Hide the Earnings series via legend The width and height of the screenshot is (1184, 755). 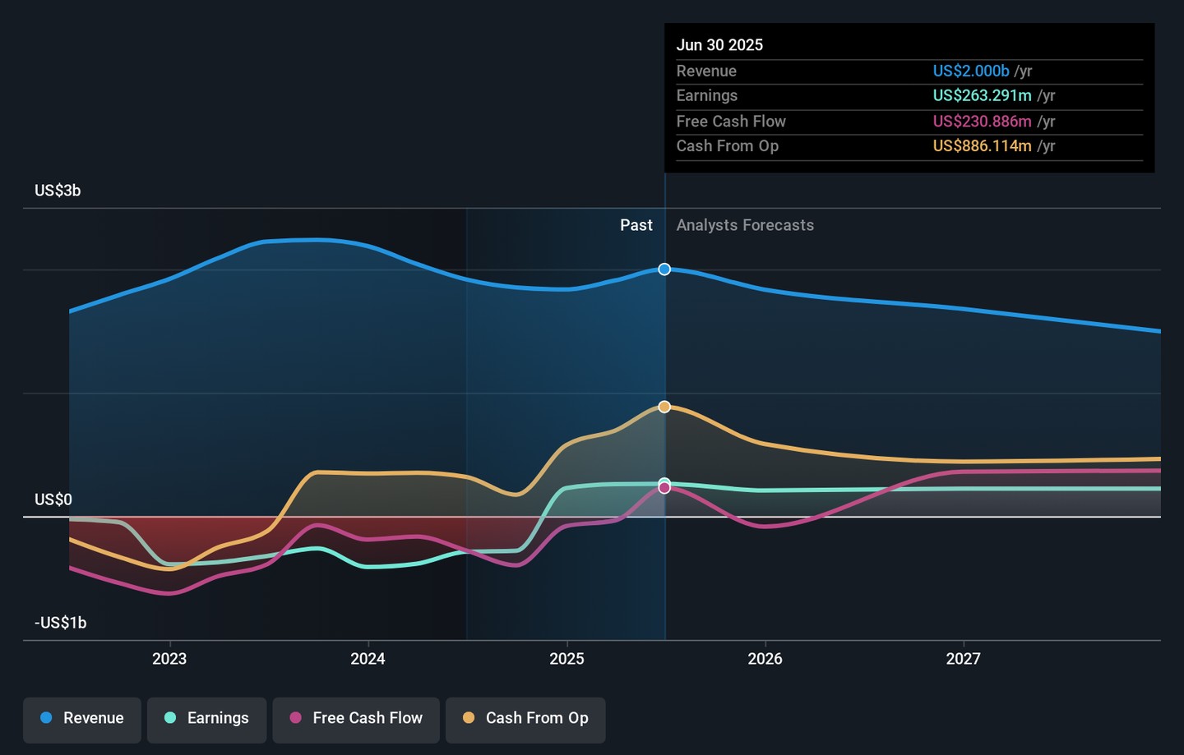(206, 718)
